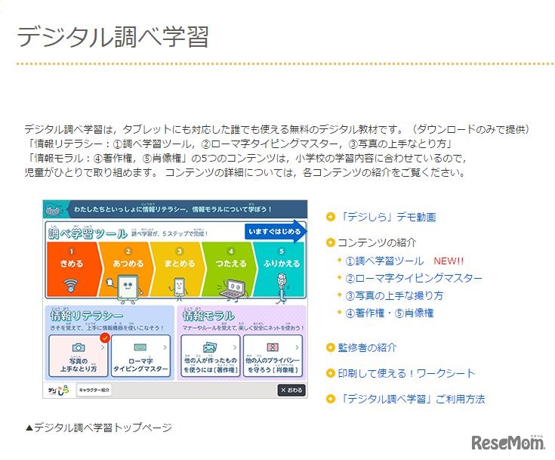Open 写真の上手なとり方 card
Viewport: 555px width, 460px height.
(79, 356)
